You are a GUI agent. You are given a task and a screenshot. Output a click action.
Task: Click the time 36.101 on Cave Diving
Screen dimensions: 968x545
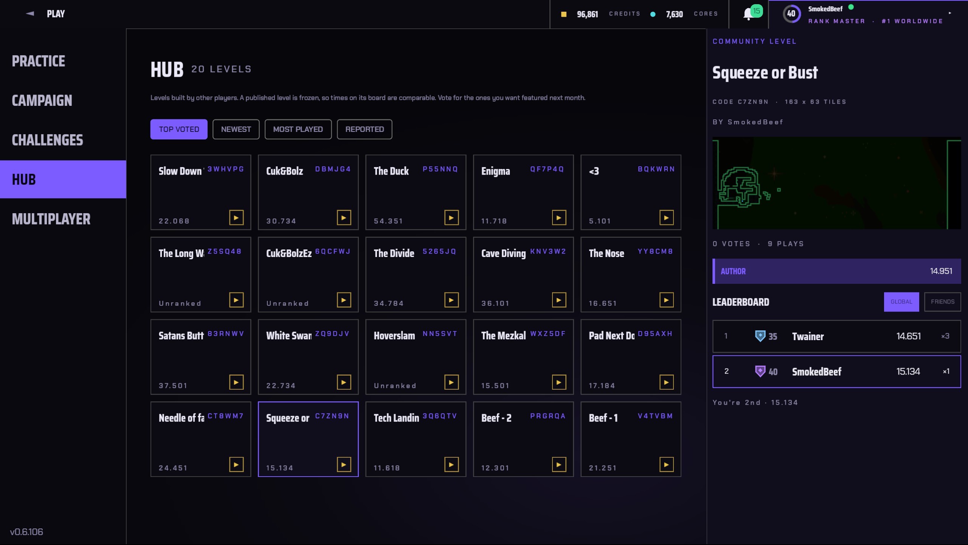495,303
